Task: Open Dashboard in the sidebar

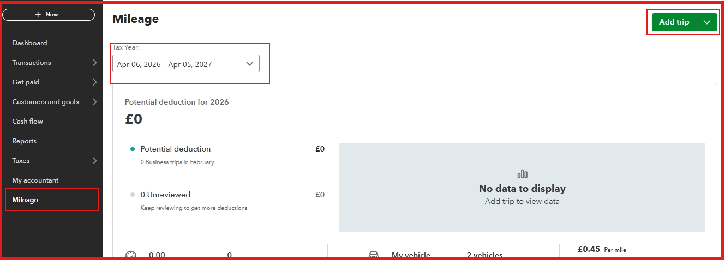Action: coord(29,43)
